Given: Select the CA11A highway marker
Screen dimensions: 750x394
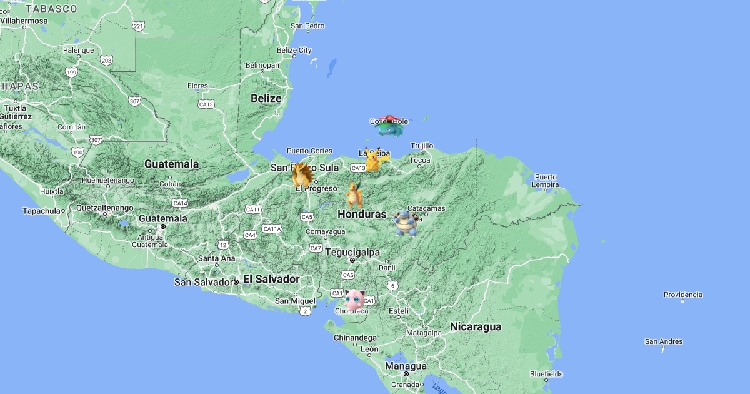Looking at the screenshot, I should (272, 229).
